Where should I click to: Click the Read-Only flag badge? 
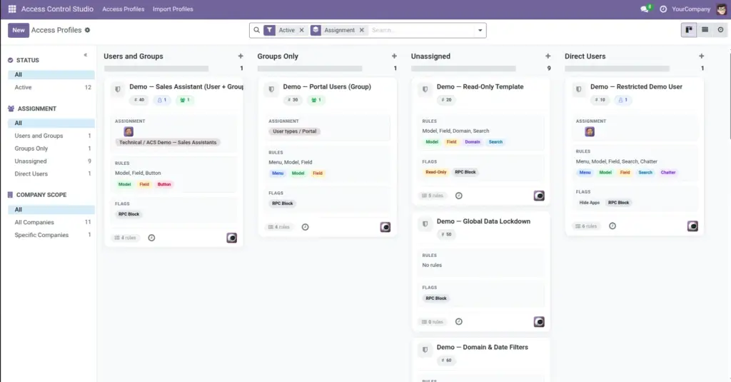(x=436, y=172)
